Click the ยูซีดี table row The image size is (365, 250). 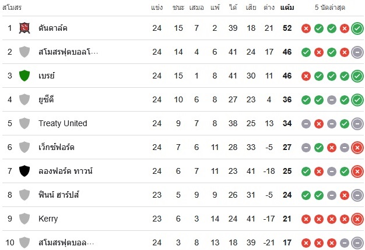(x=182, y=99)
